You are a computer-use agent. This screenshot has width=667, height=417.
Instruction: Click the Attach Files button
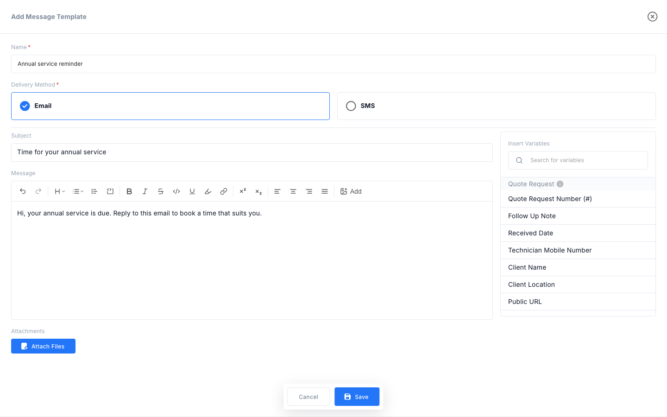(x=43, y=346)
